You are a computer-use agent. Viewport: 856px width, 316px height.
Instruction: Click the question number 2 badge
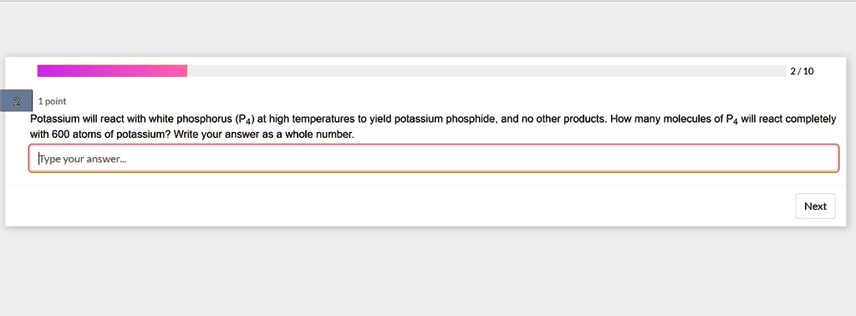coord(17,101)
